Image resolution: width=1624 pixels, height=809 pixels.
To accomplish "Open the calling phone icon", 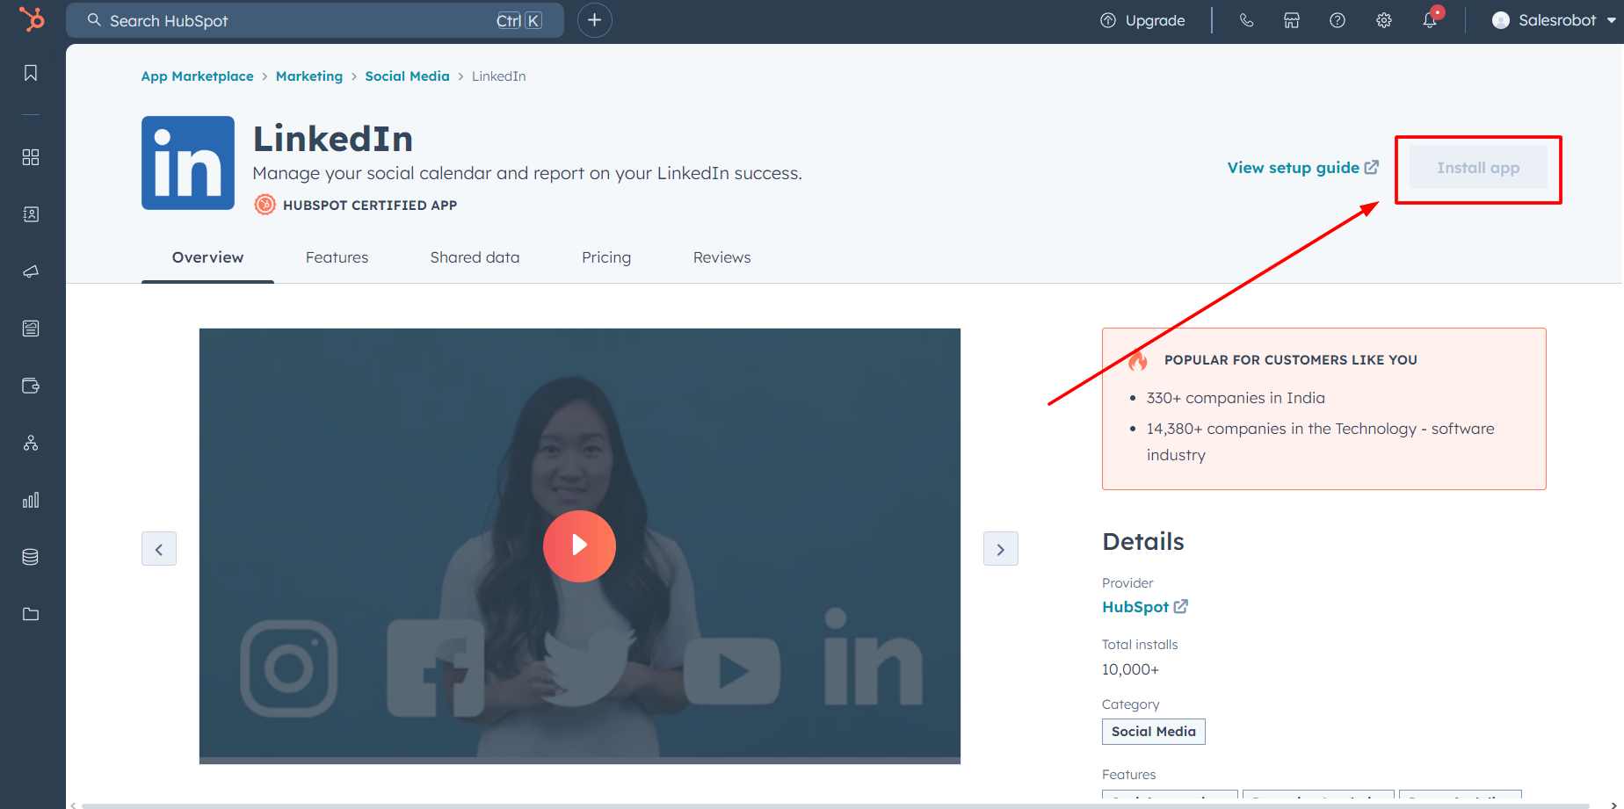I will pos(1246,20).
